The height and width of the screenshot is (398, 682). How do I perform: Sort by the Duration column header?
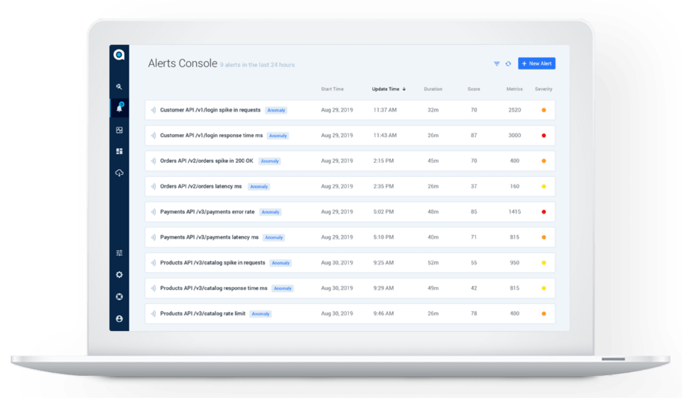coord(433,89)
